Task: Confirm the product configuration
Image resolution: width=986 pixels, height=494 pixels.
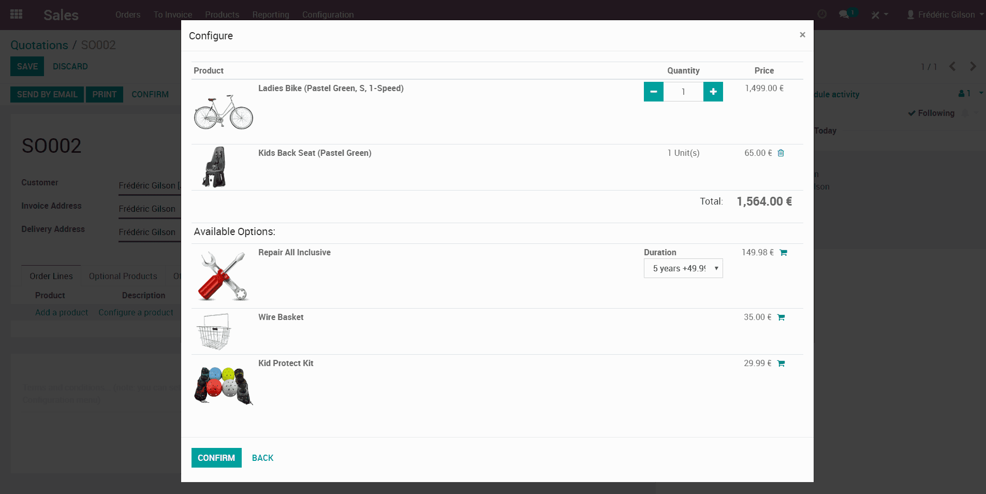Action: coord(216,458)
